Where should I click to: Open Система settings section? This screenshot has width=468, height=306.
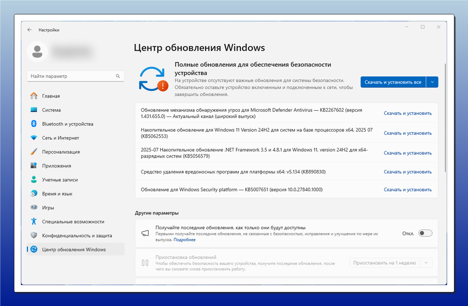tap(76, 110)
